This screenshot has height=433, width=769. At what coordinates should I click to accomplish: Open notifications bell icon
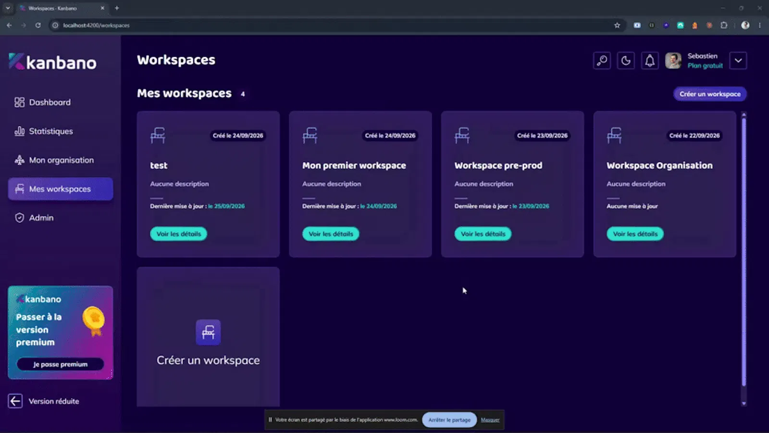click(x=650, y=61)
